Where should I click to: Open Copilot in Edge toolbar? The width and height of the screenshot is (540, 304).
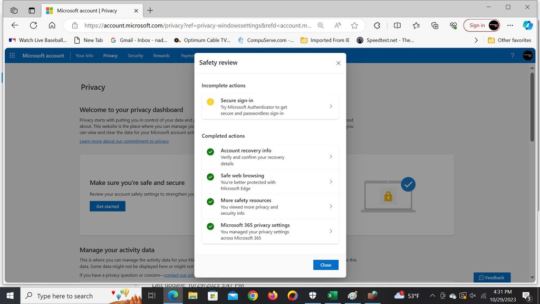(528, 25)
